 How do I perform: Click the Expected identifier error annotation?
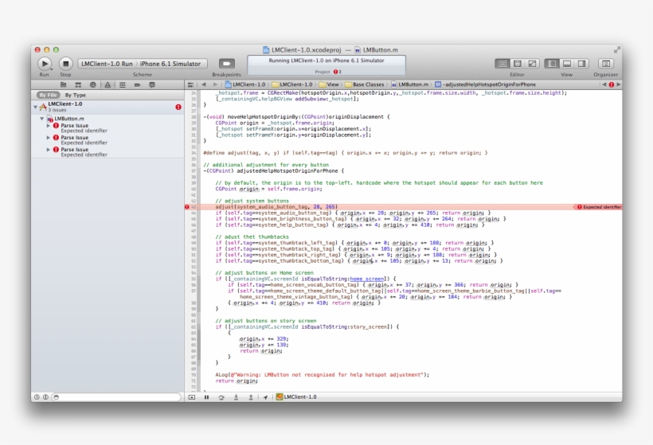(598, 207)
